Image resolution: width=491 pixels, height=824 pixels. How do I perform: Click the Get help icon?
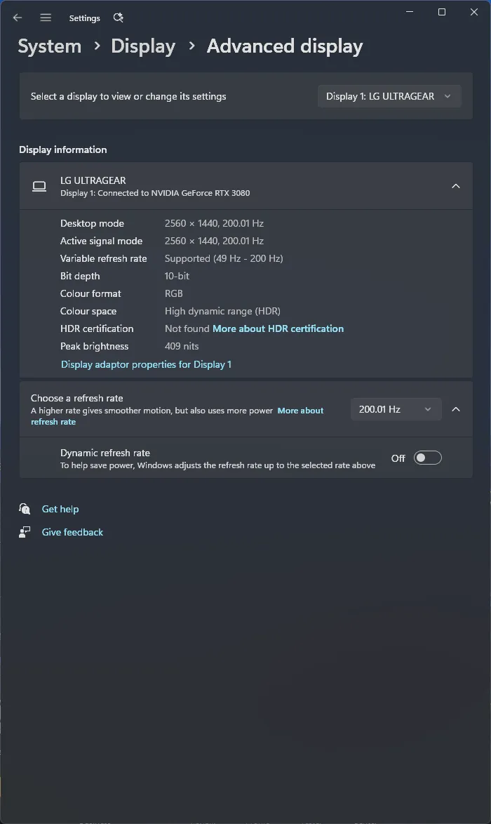coord(25,509)
